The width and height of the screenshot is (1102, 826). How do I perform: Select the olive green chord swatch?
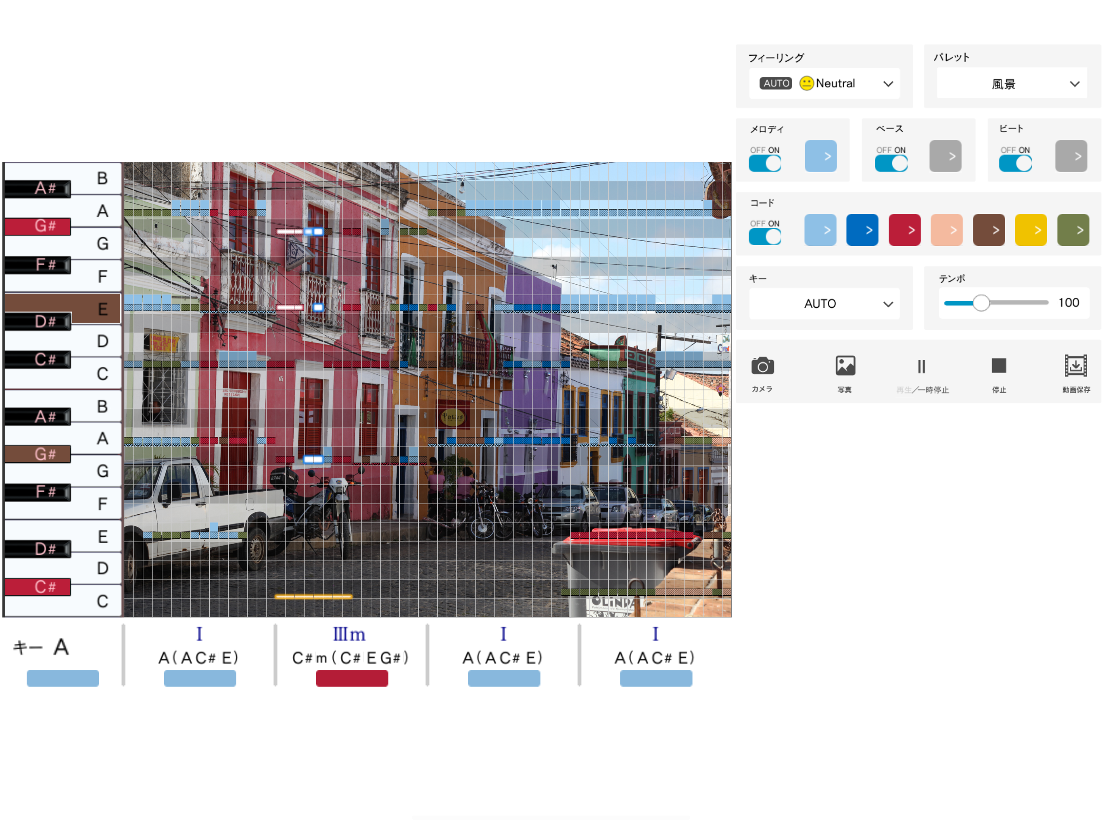pos(1073,230)
